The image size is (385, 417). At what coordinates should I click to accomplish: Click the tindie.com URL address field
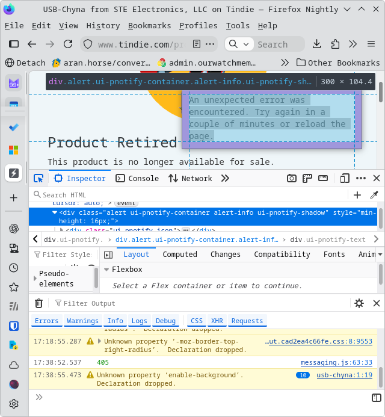[x=141, y=45]
